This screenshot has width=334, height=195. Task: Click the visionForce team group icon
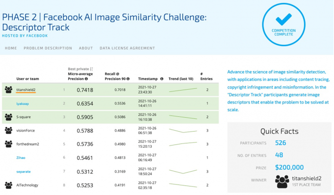pyautogui.click(x=9, y=130)
